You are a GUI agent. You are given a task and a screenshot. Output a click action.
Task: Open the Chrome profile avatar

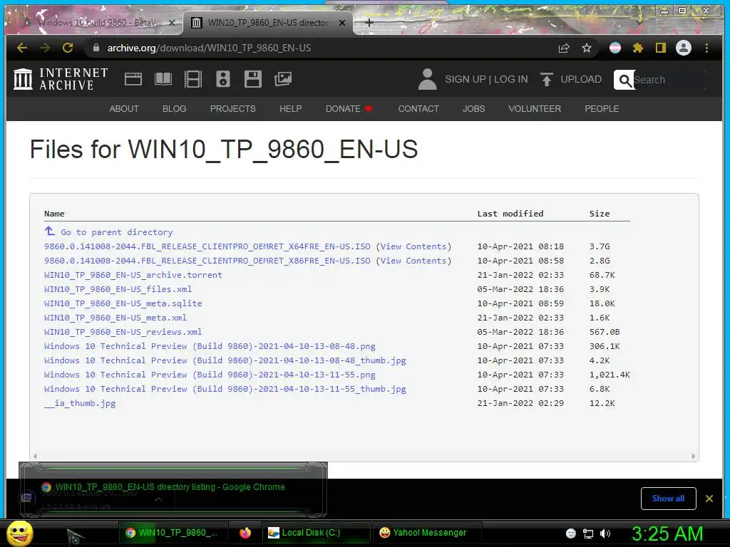[x=684, y=48]
